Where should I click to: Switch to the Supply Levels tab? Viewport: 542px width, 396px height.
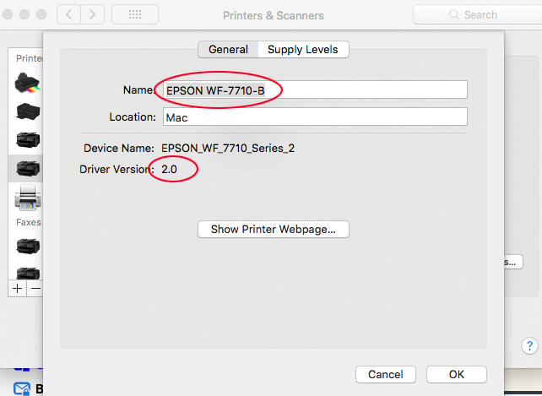[x=303, y=50]
